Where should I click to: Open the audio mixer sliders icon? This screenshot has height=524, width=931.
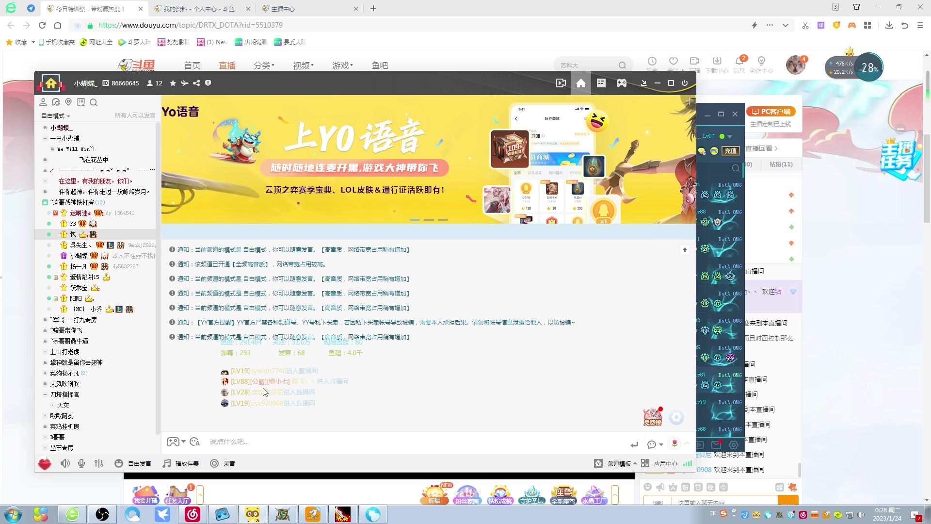point(99,463)
